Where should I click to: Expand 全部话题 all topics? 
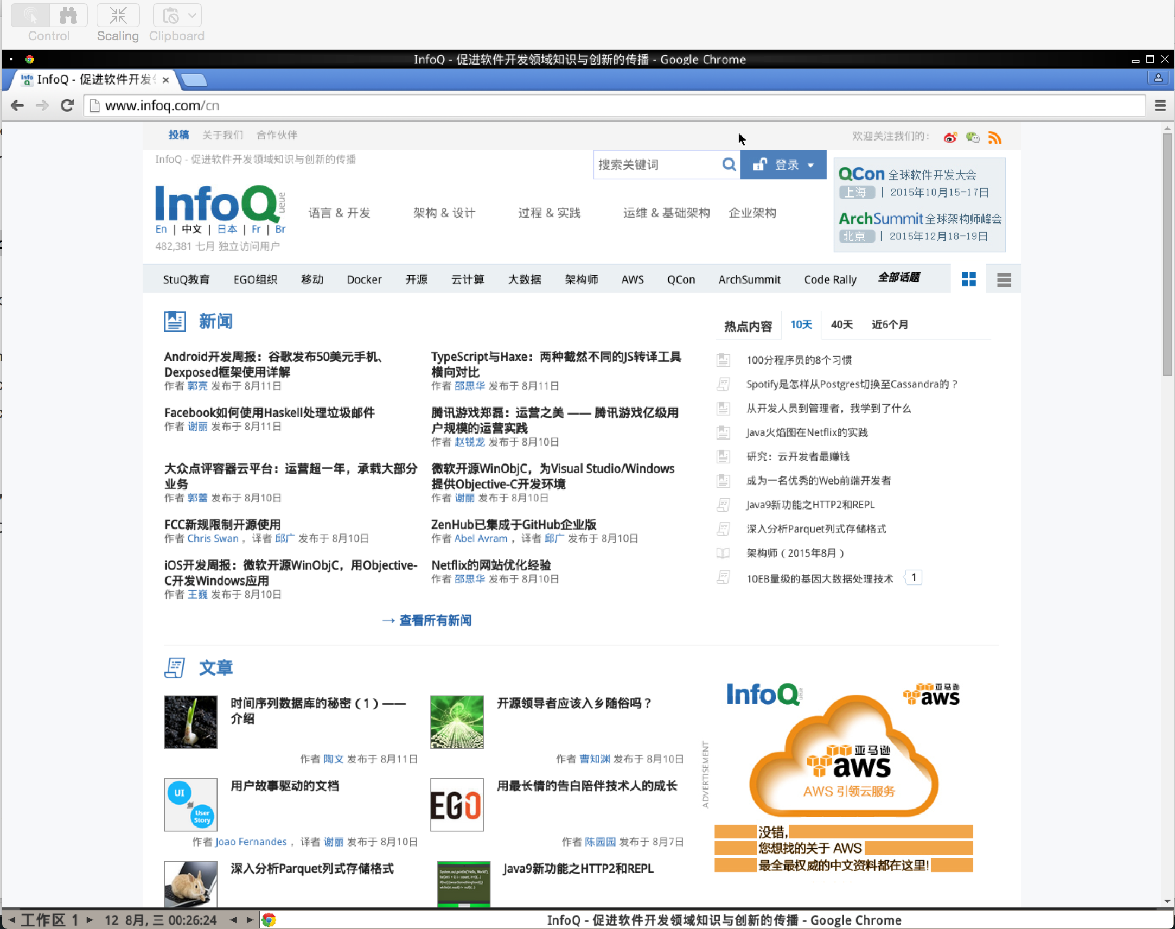899,278
